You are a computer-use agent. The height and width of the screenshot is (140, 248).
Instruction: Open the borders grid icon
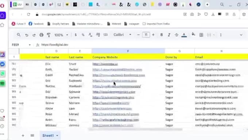201,35
